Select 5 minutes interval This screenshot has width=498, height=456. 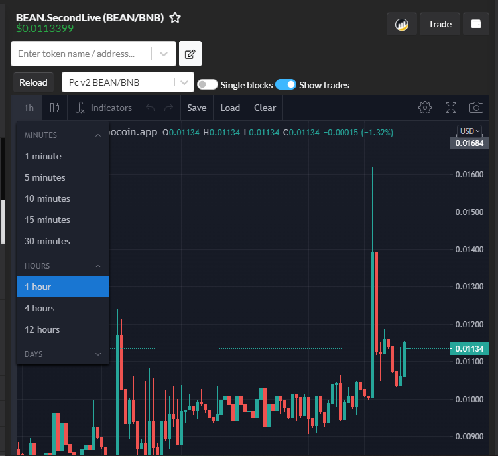63,177
